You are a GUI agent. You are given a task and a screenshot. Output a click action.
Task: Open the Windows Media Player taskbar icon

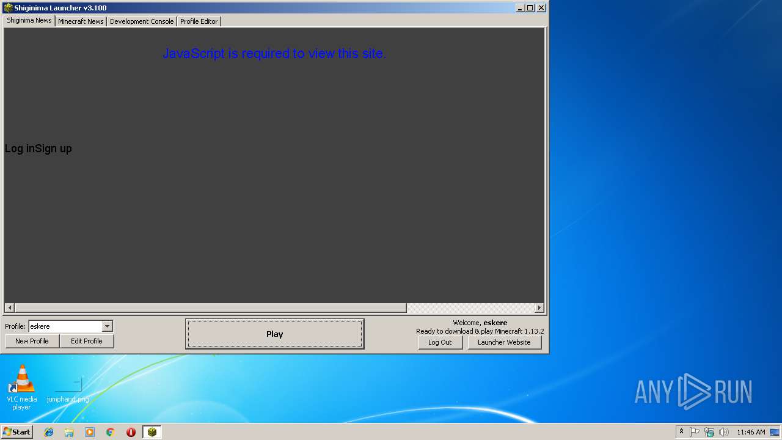(x=90, y=432)
